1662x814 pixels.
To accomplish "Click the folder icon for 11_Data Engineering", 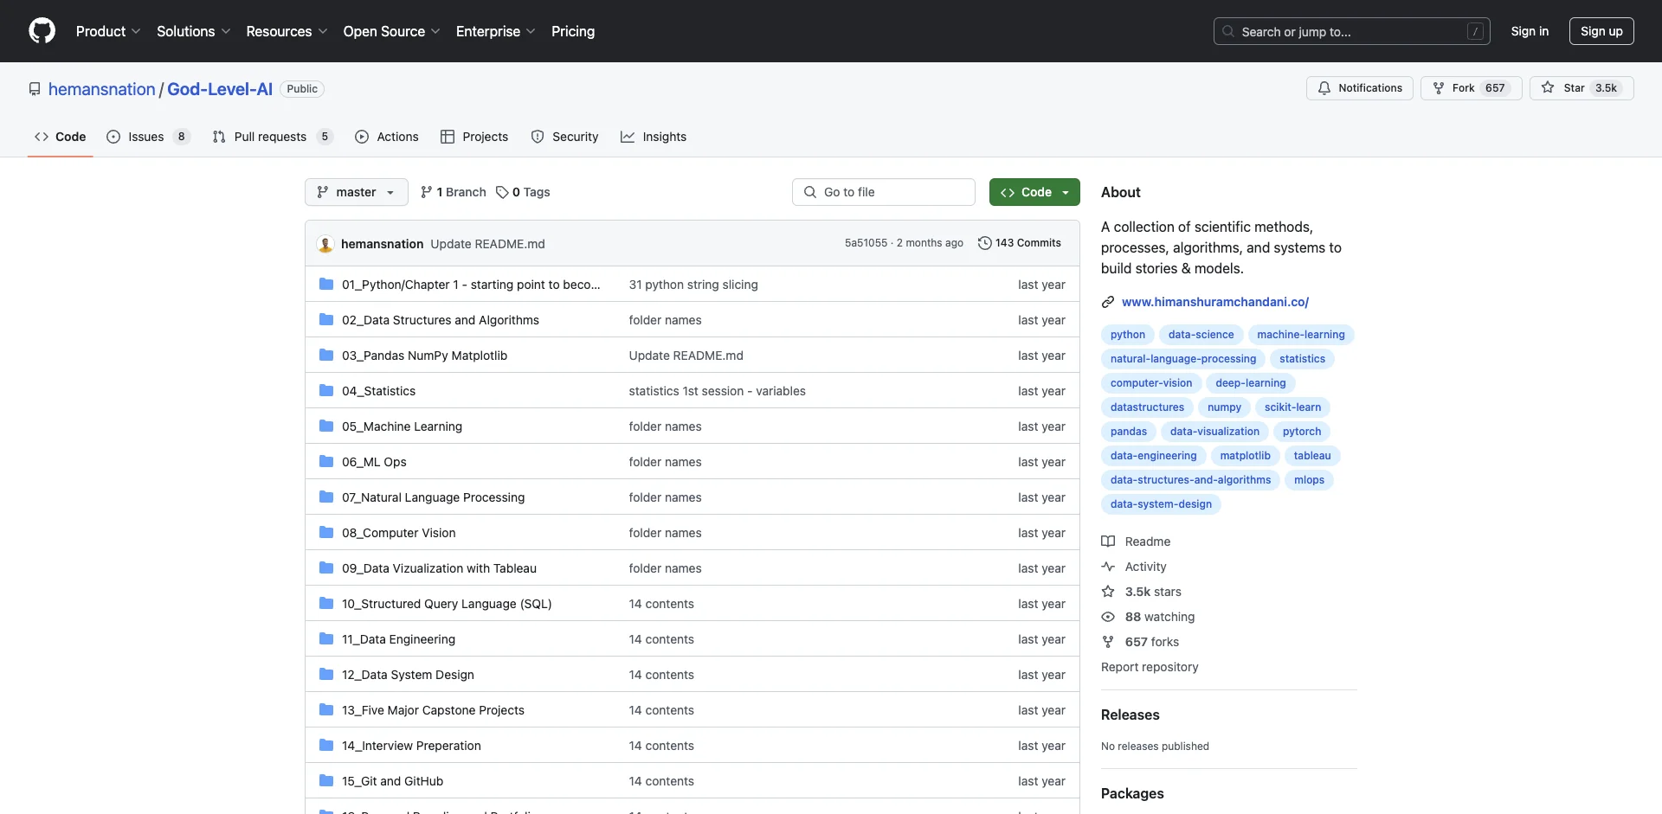I will [326, 639].
